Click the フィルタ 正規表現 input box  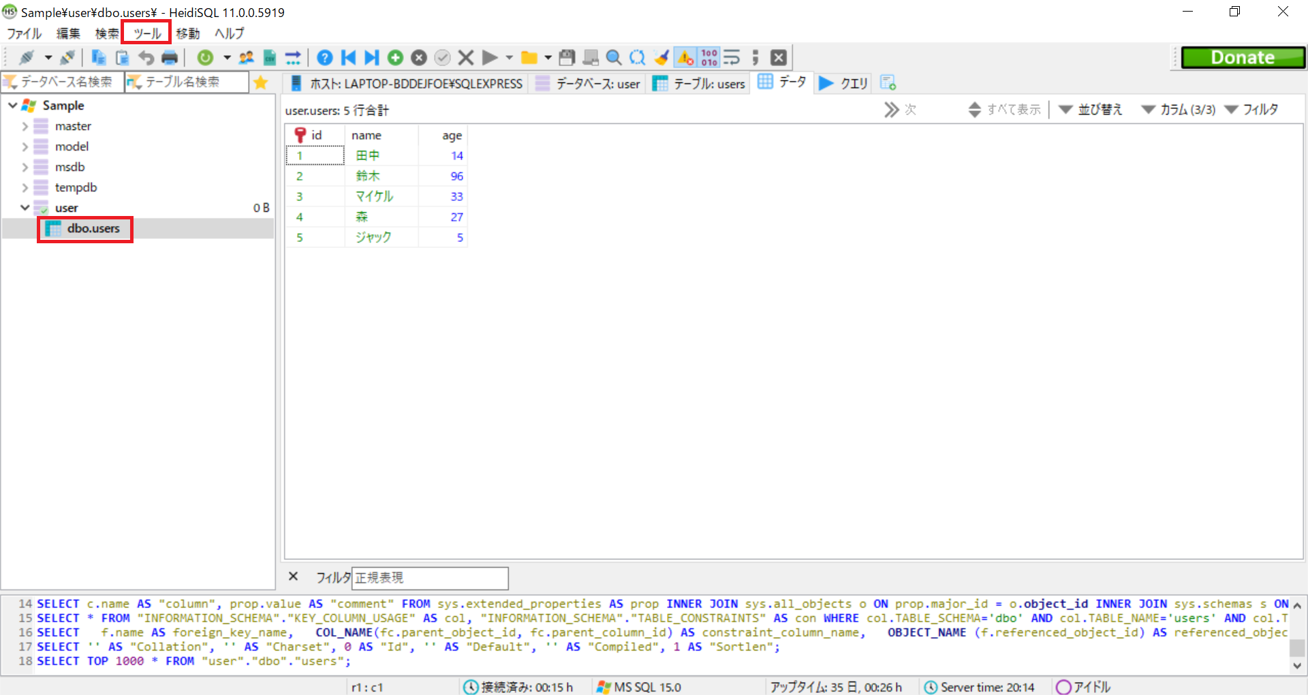pyautogui.click(x=430, y=578)
